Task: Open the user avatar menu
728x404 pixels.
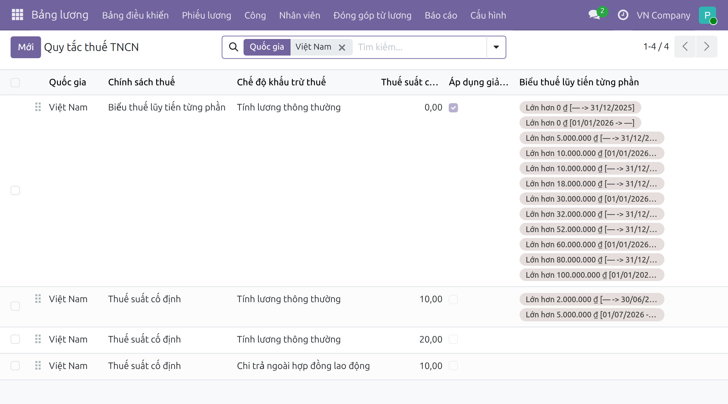Action: (707, 15)
